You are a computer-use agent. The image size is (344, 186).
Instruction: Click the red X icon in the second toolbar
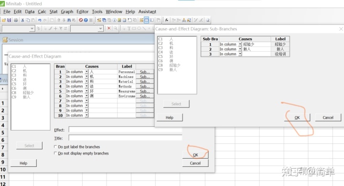tap(109, 28)
